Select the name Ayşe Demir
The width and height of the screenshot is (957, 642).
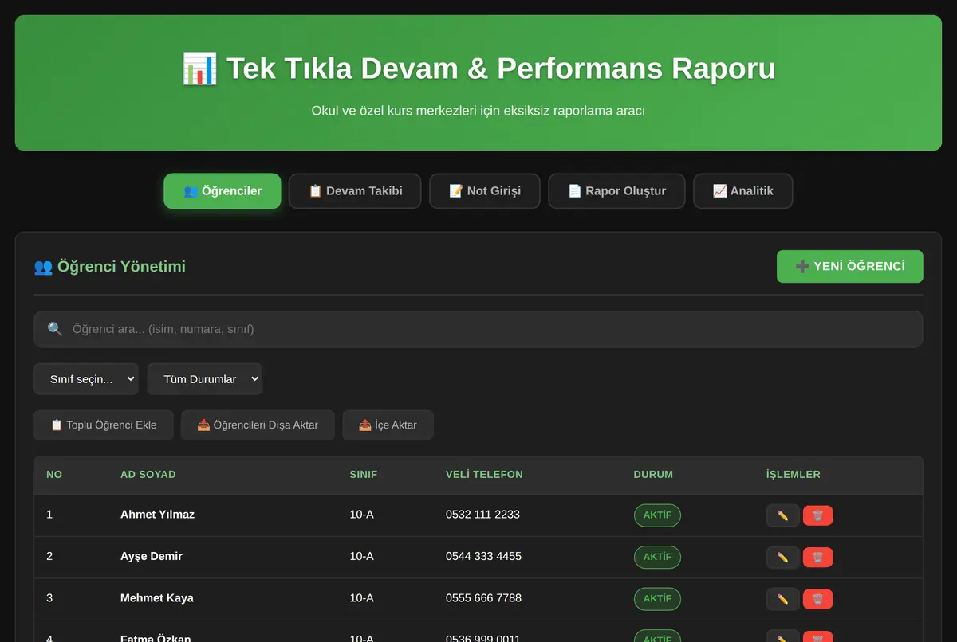(x=152, y=556)
